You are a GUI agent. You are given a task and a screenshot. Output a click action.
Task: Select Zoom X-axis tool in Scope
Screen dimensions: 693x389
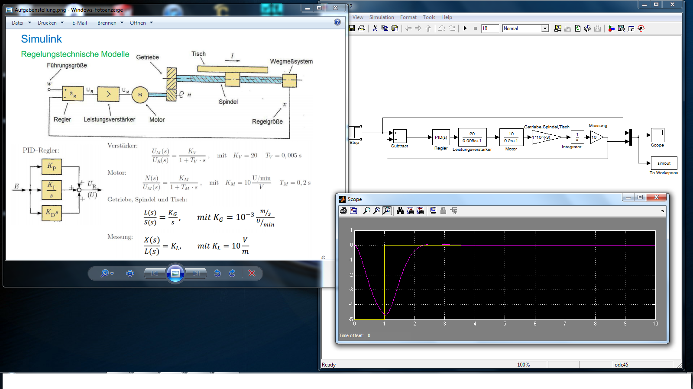(x=377, y=210)
